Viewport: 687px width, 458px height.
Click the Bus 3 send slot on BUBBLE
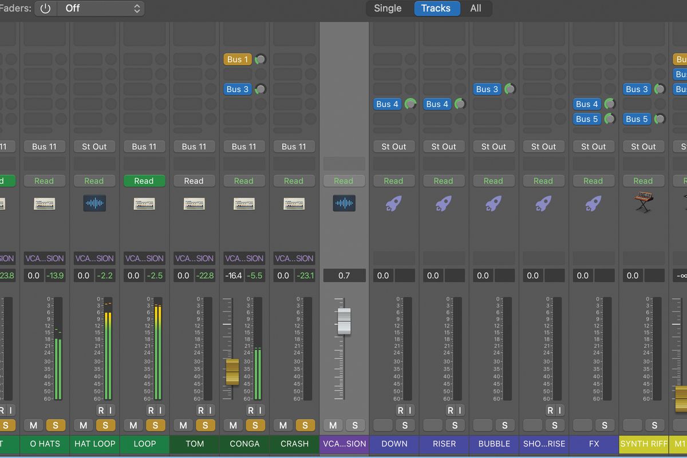(487, 89)
